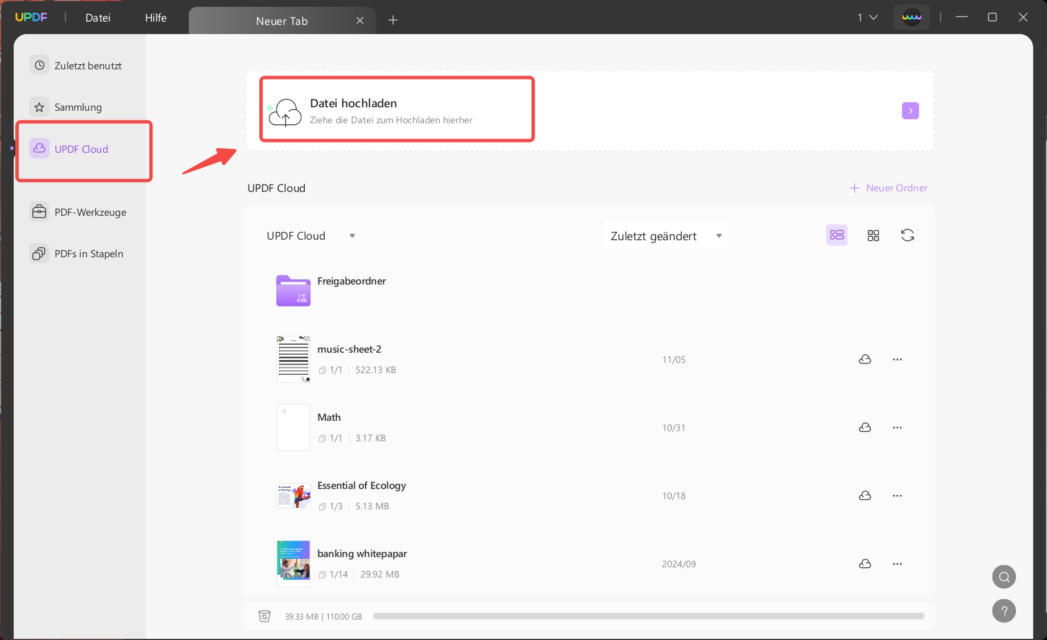Click the cloud upload icon

coord(285,112)
